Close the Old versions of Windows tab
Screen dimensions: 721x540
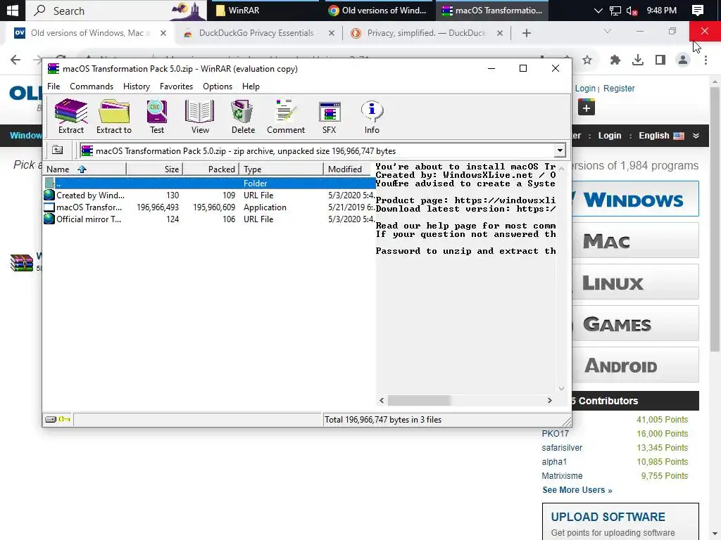[x=163, y=33]
